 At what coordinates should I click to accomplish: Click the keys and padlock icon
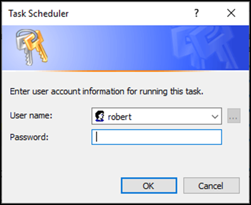31,47
